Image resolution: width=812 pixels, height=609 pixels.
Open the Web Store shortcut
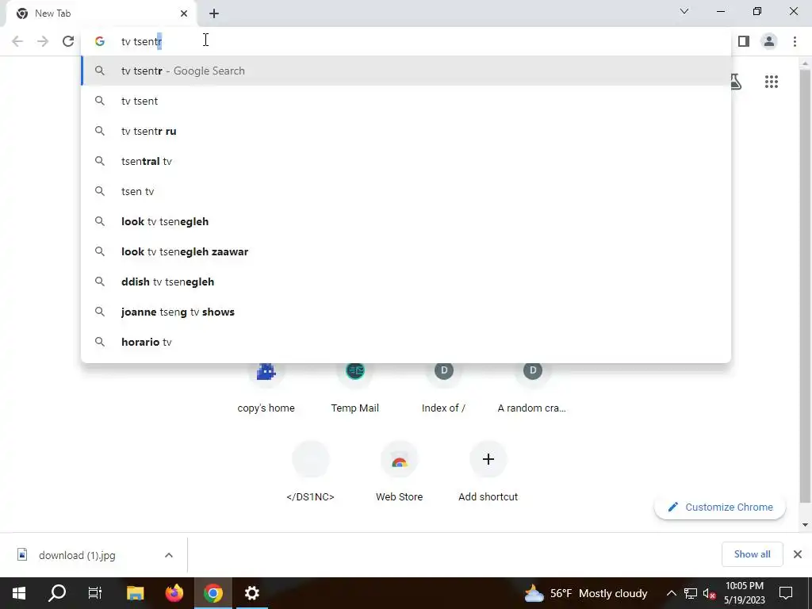point(400,471)
